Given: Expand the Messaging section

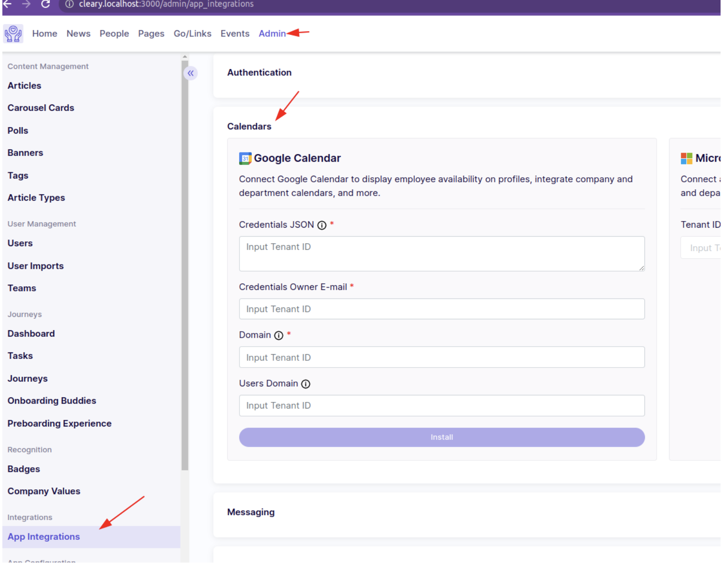Looking at the screenshot, I should click(x=251, y=512).
